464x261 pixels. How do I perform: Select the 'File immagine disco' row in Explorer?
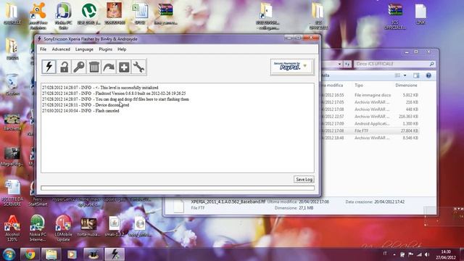tap(370, 95)
